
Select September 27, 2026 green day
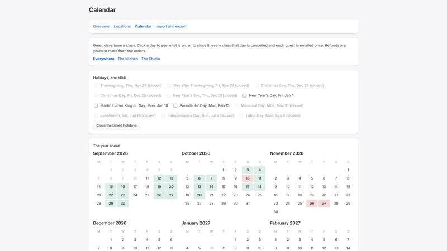(x=171, y=195)
